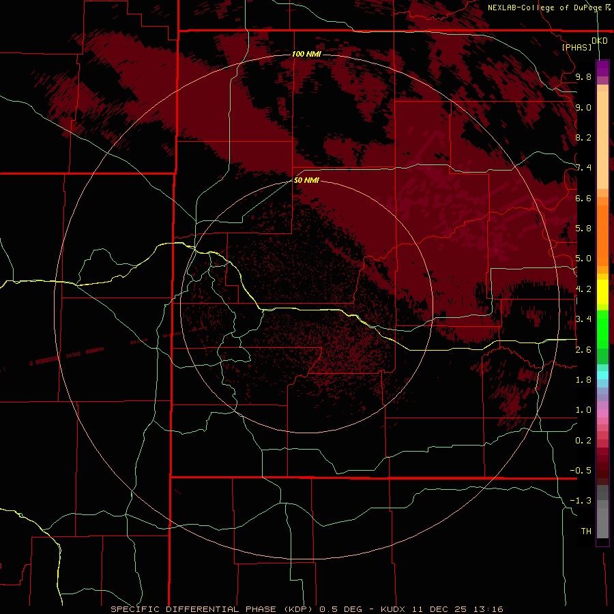Click the '0.5 DEG' elevation angle text
The height and width of the screenshot is (614, 614).
pyautogui.click(x=342, y=609)
